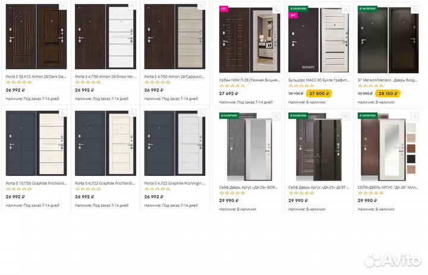
Task: Click the zoom icon on Porta S 55.K12 card
Action: click(x=63, y=6)
